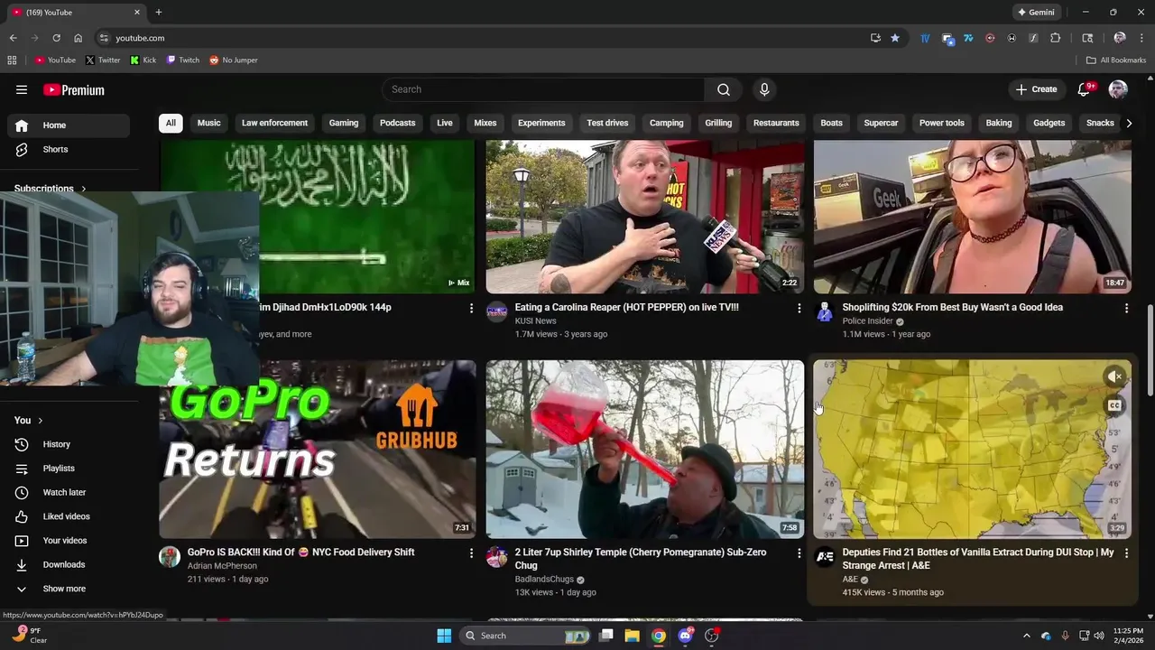Open Chrome apps grid in bookmarks bar
1155x650 pixels.
(x=12, y=60)
